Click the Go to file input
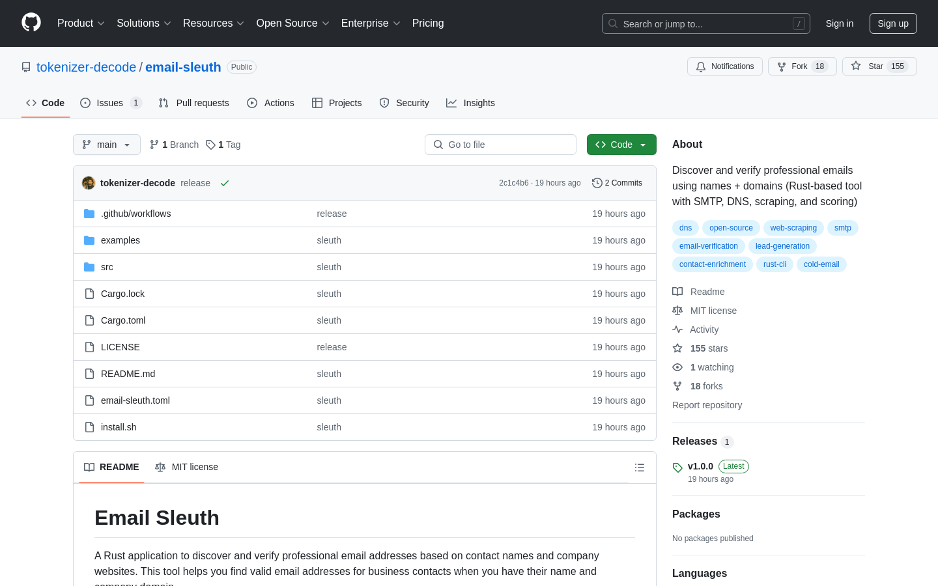938x586 pixels. tap(500, 145)
